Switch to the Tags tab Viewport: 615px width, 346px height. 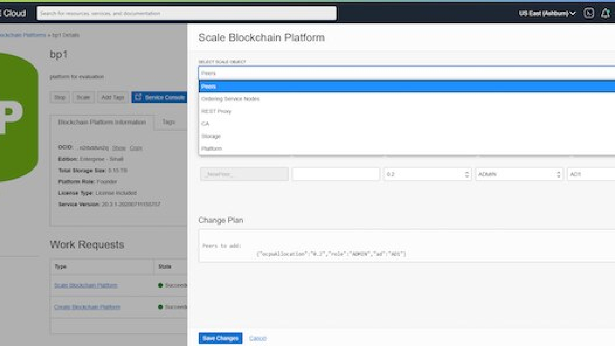(x=168, y=122)
